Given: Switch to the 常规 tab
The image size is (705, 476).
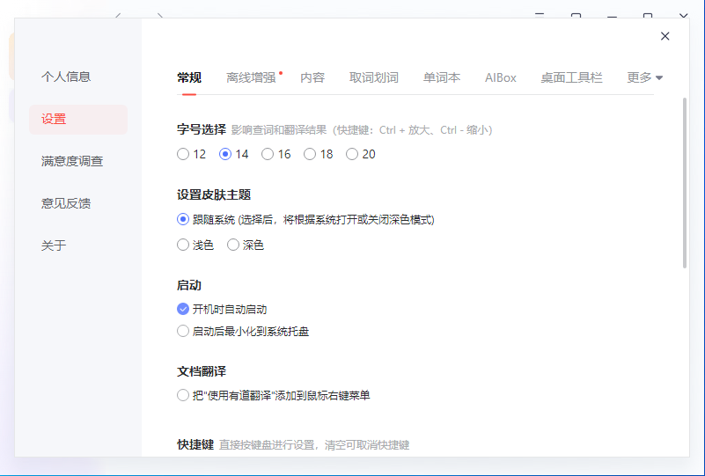Looking at the screenshot, I should 189,77.
